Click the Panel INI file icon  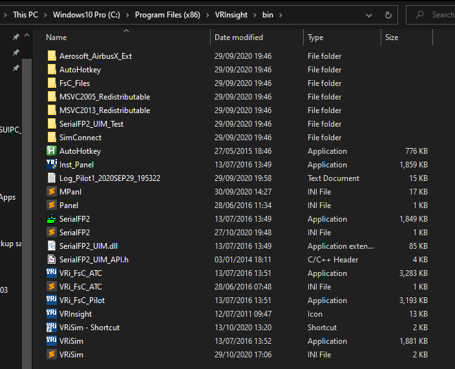coord(52,205)
